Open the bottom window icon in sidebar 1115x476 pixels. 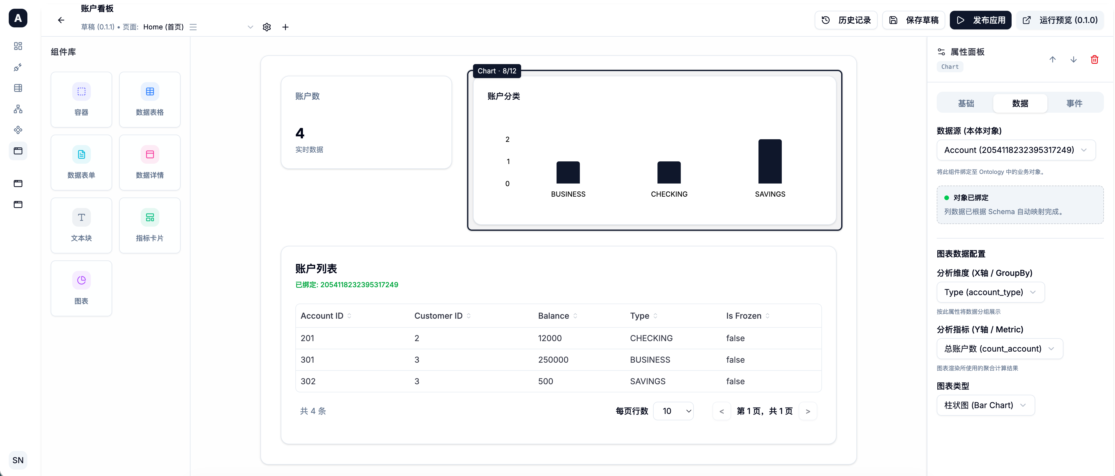point(18,204)
